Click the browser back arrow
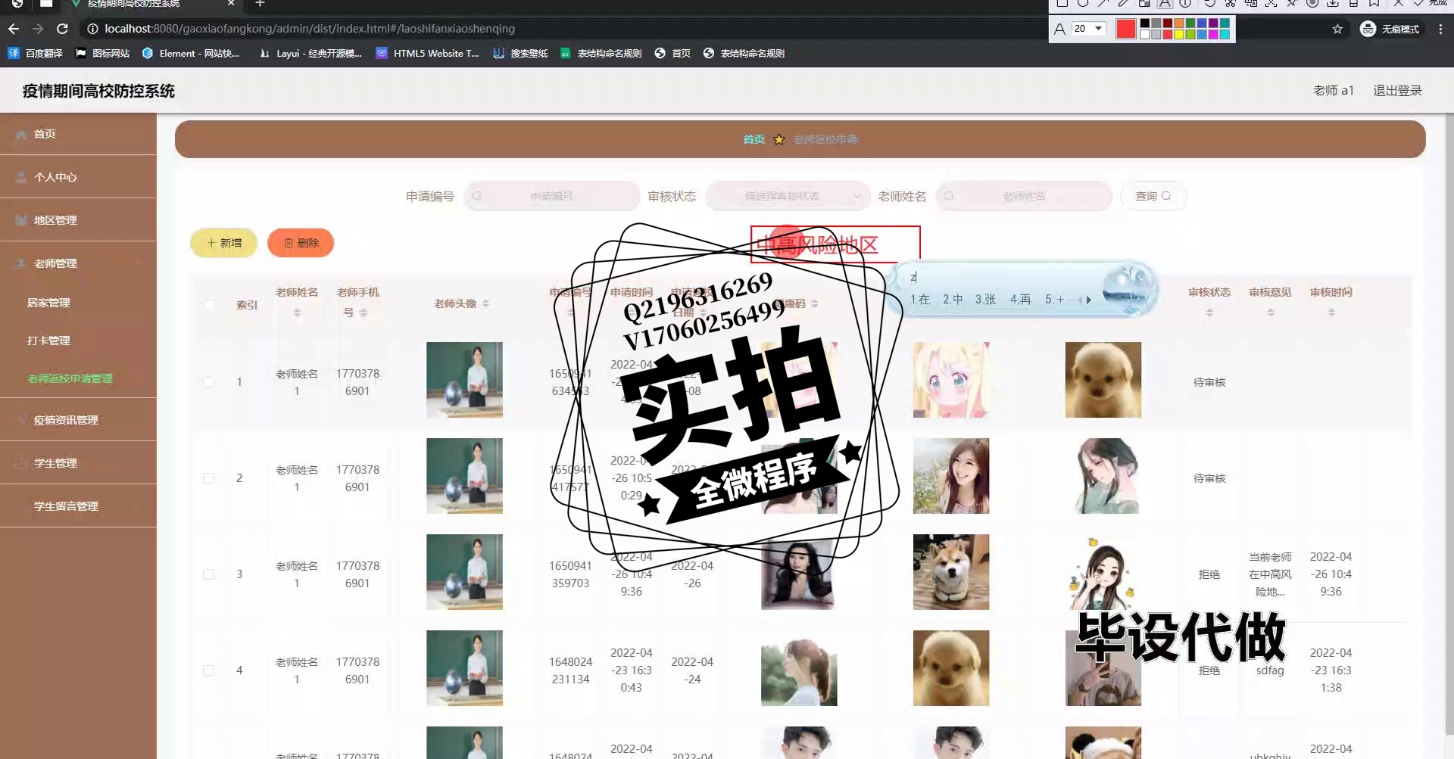This screenshot has width=1454, height=759. click(x=14, y=29)
